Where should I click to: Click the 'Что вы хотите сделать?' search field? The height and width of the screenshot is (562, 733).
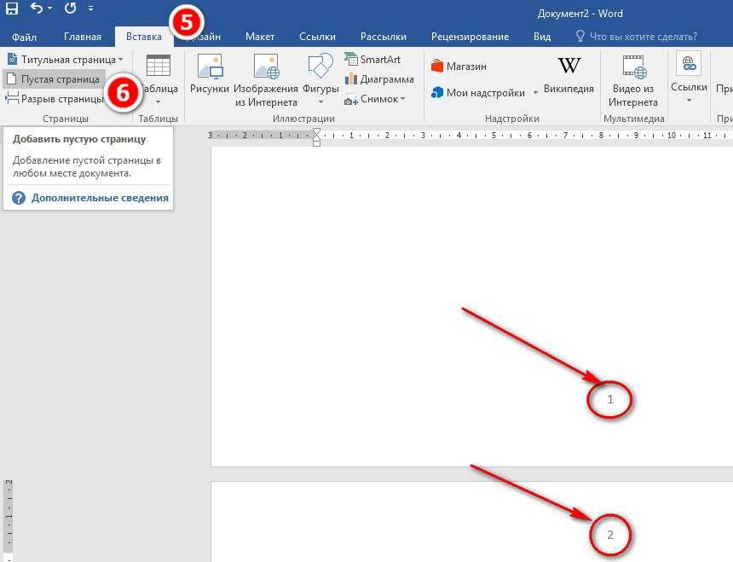coord(644,37)
